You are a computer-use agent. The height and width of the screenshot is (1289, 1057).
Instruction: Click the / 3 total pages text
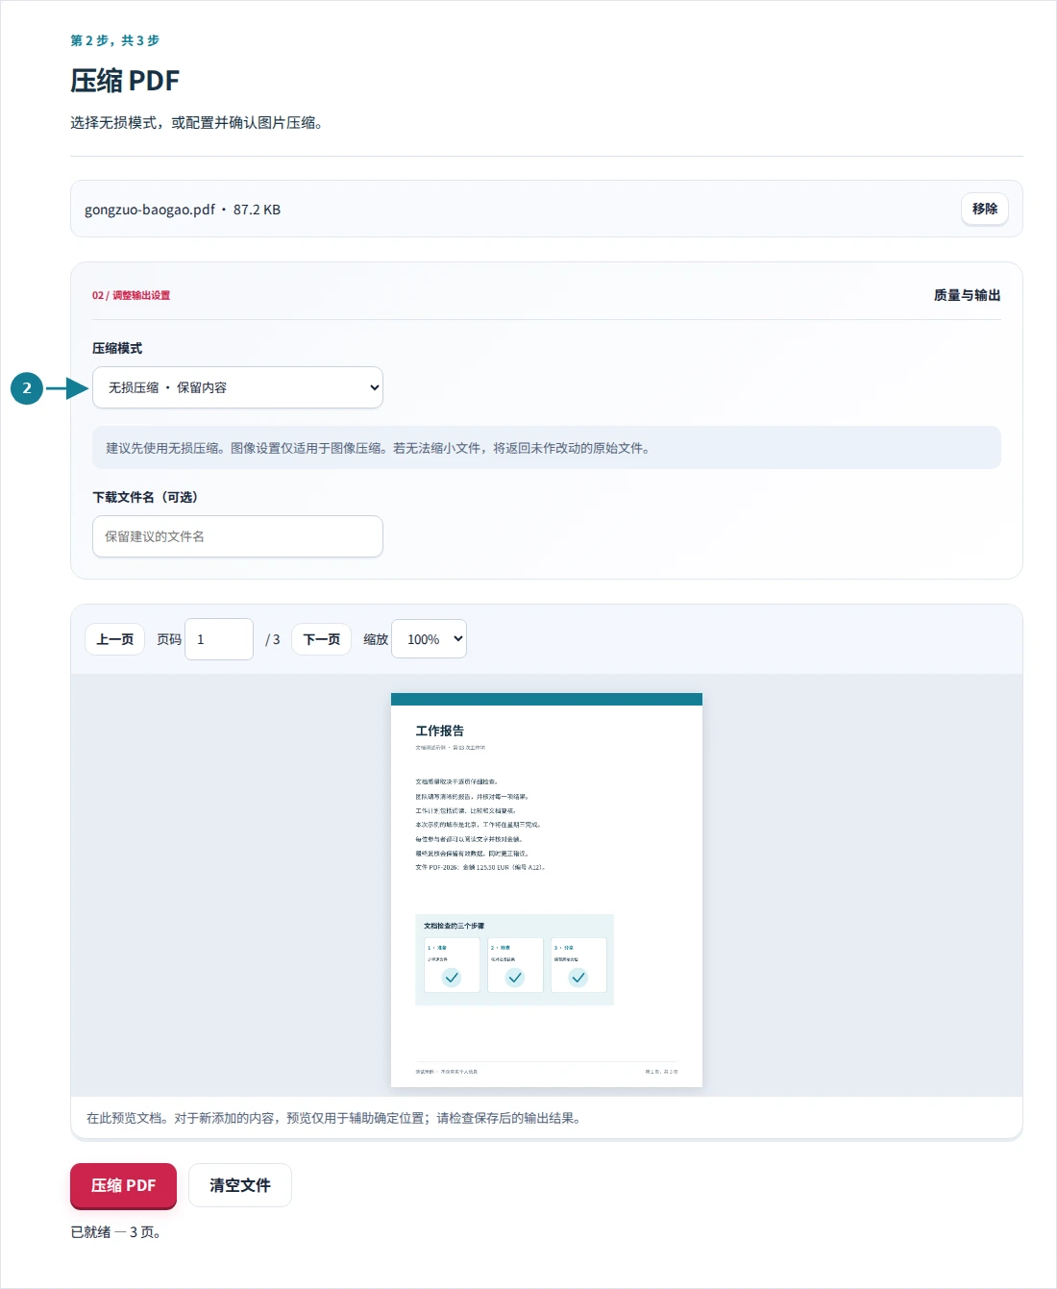(273, 639)
